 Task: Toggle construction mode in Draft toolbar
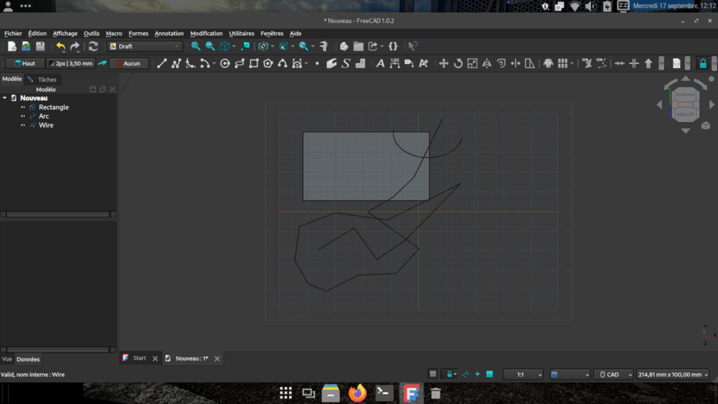point(102,64)
